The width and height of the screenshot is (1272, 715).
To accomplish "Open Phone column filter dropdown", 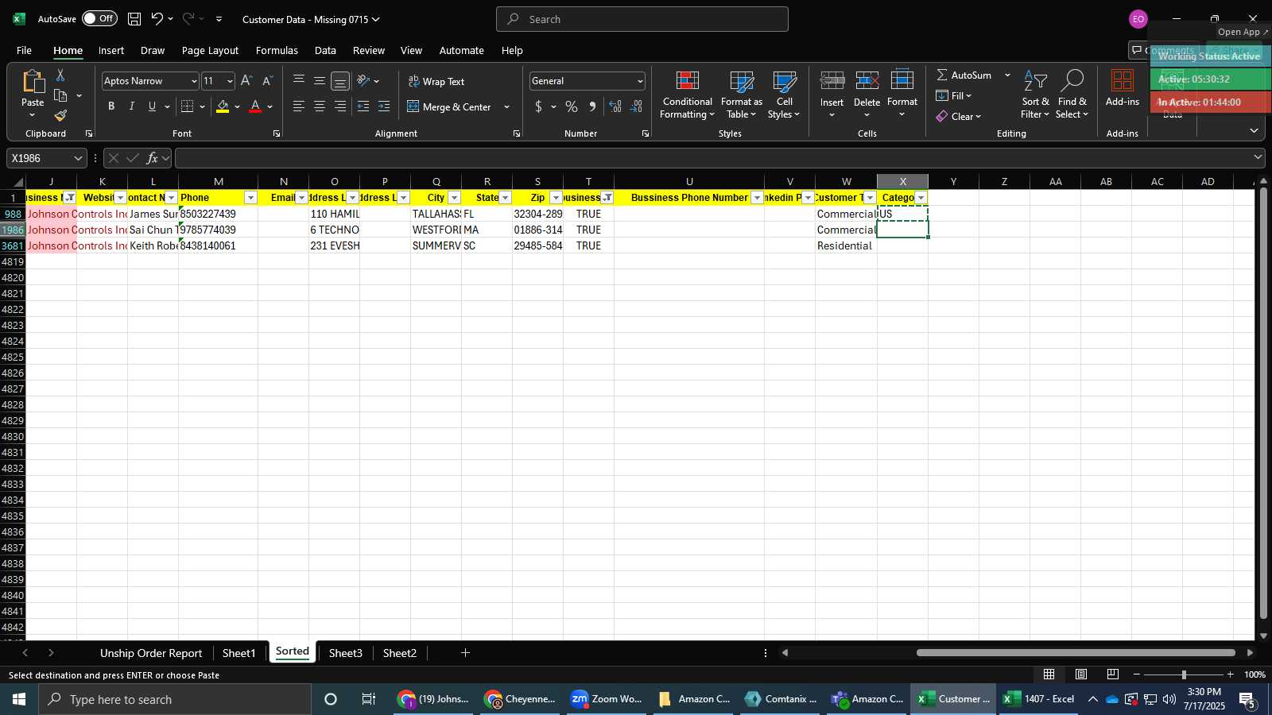I will click(250, 198).
